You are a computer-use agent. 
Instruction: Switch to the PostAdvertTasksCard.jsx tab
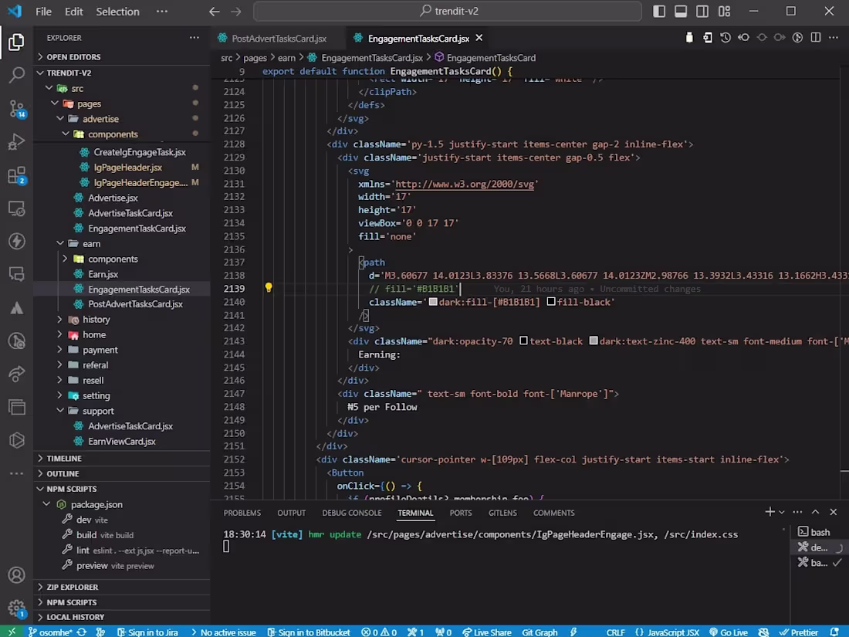coord(279,39)
